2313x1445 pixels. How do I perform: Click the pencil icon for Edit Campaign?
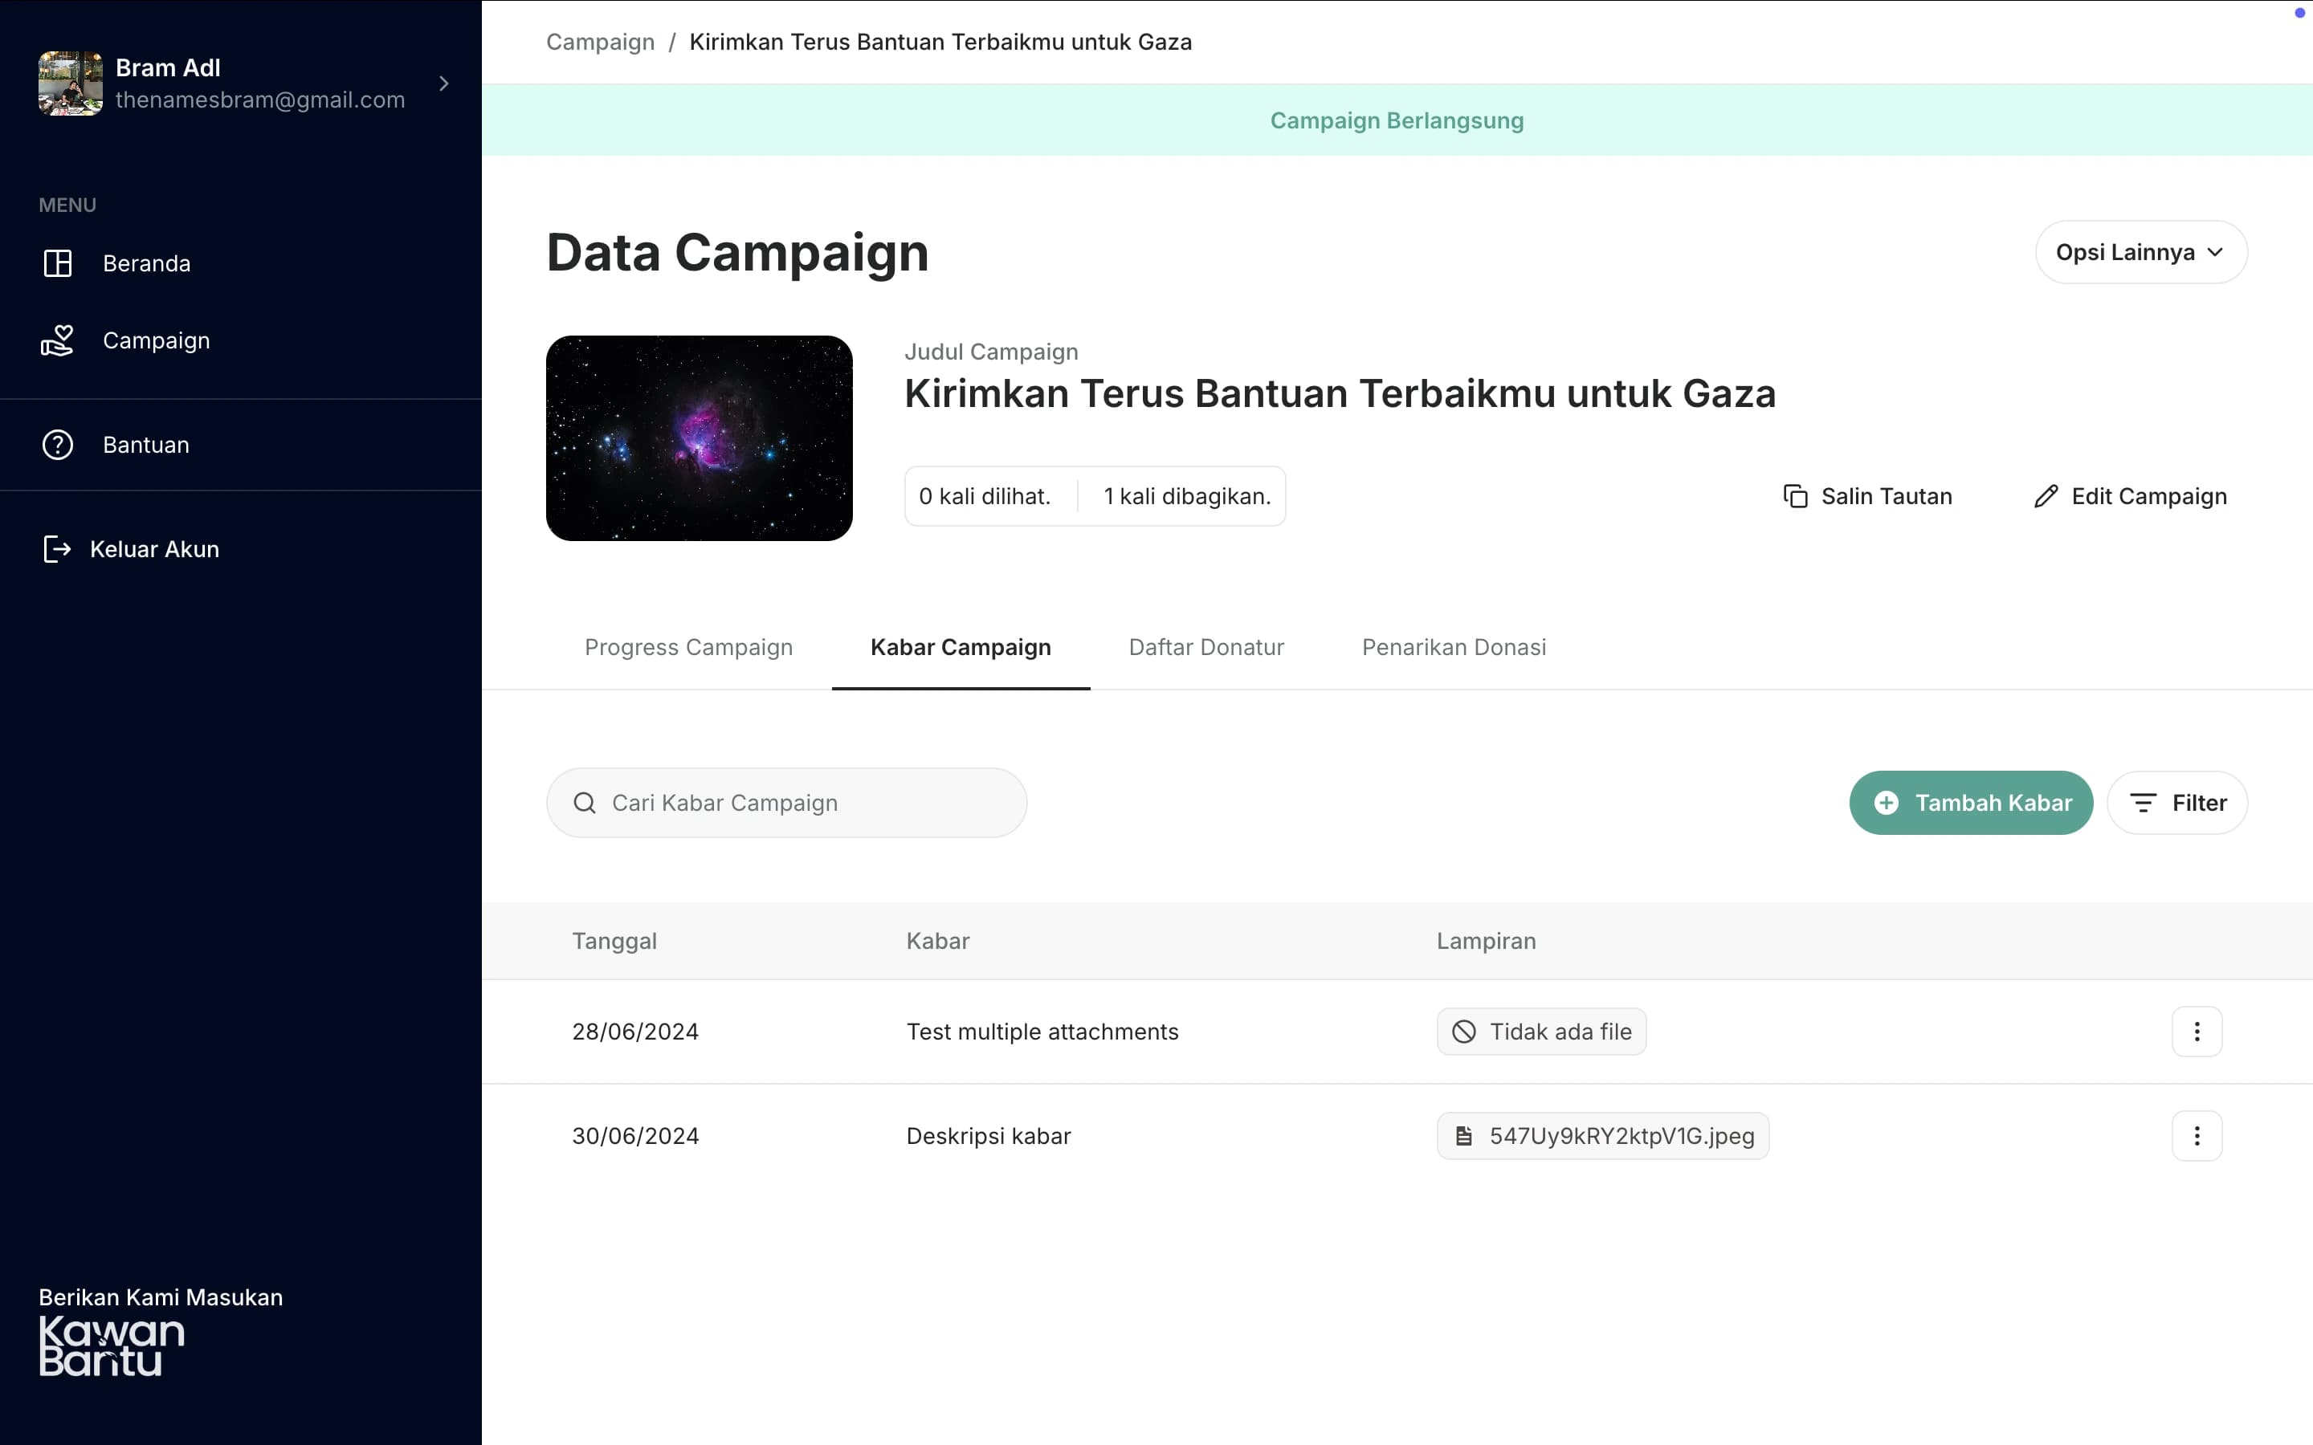click(2046, 496)
